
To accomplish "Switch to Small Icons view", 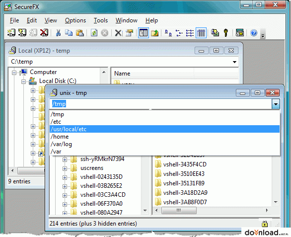I will click(x=179, y=33).
